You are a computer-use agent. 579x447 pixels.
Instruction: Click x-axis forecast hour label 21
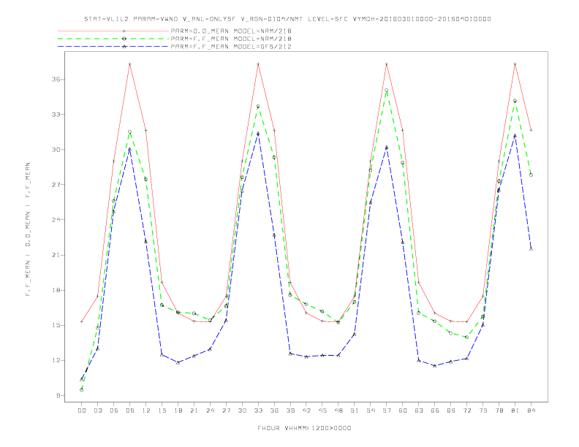pos(194,410)
